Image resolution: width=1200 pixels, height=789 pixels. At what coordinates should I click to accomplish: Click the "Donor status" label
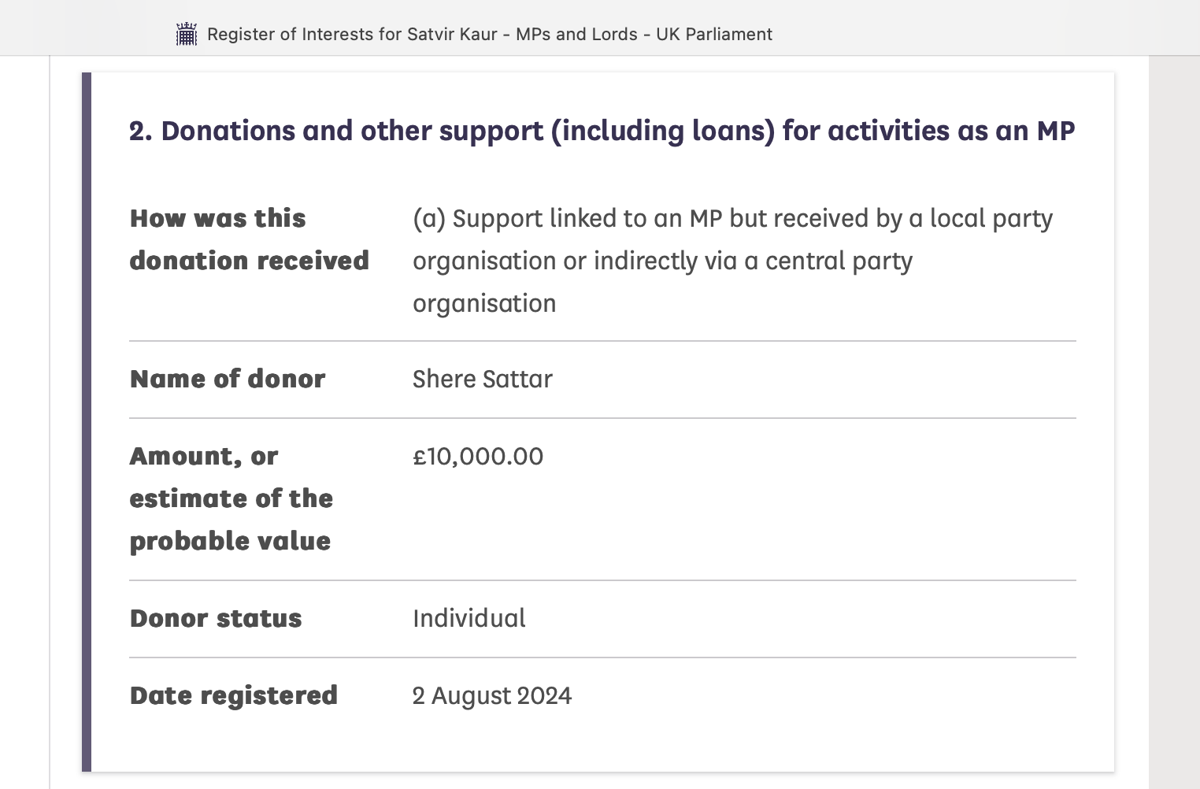(216, 618)
